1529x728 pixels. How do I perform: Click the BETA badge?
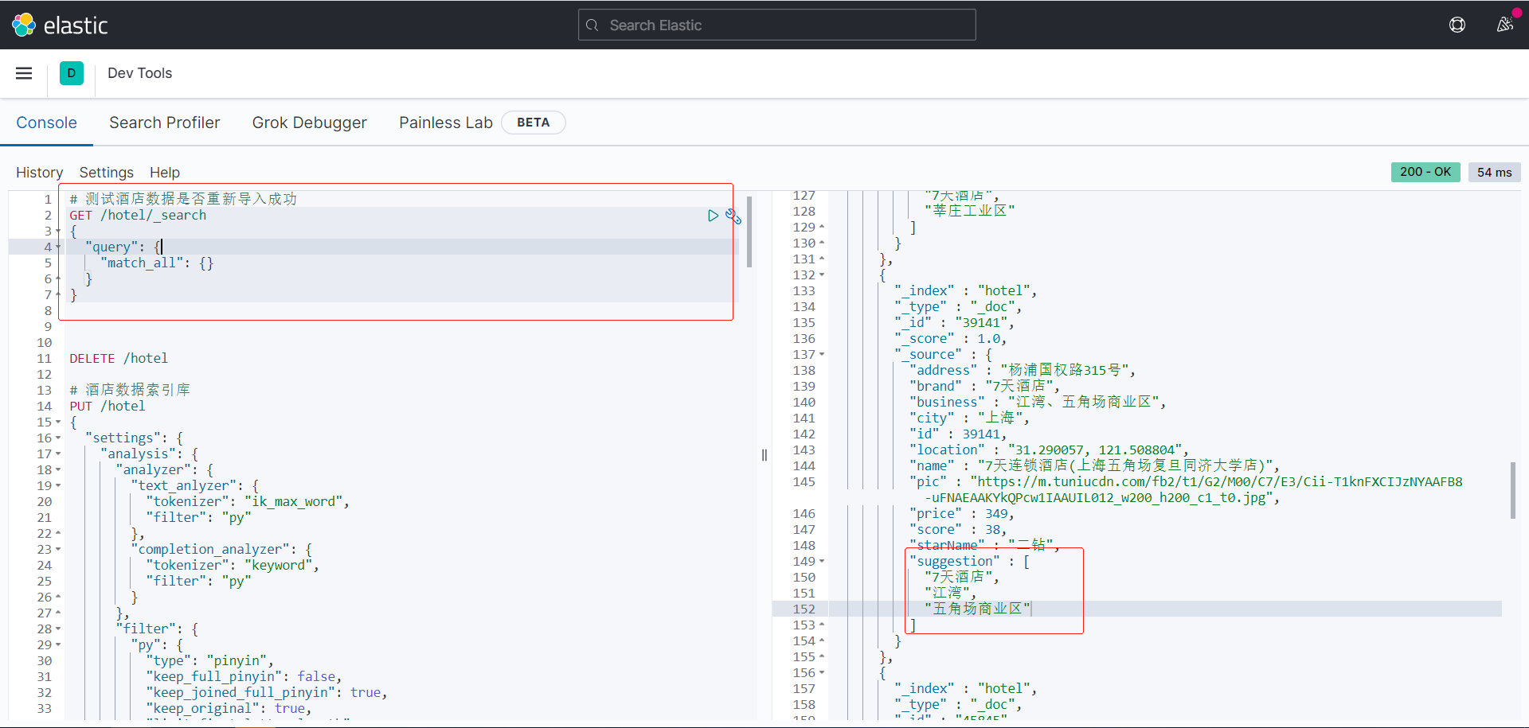pos(534,123)
